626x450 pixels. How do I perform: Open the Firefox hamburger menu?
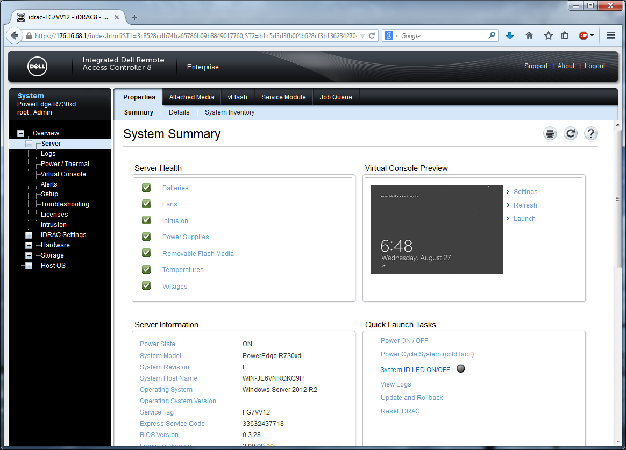tap(610, 35)
